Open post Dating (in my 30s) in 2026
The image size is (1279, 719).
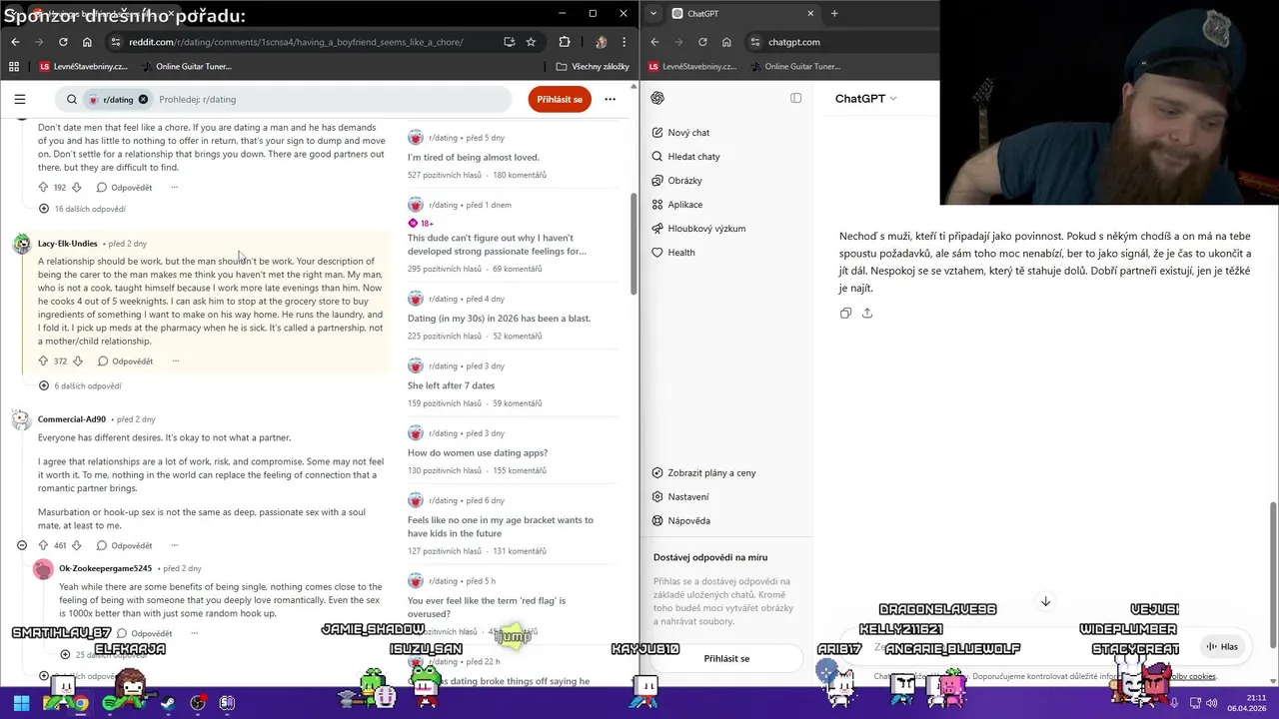(499, 318)
